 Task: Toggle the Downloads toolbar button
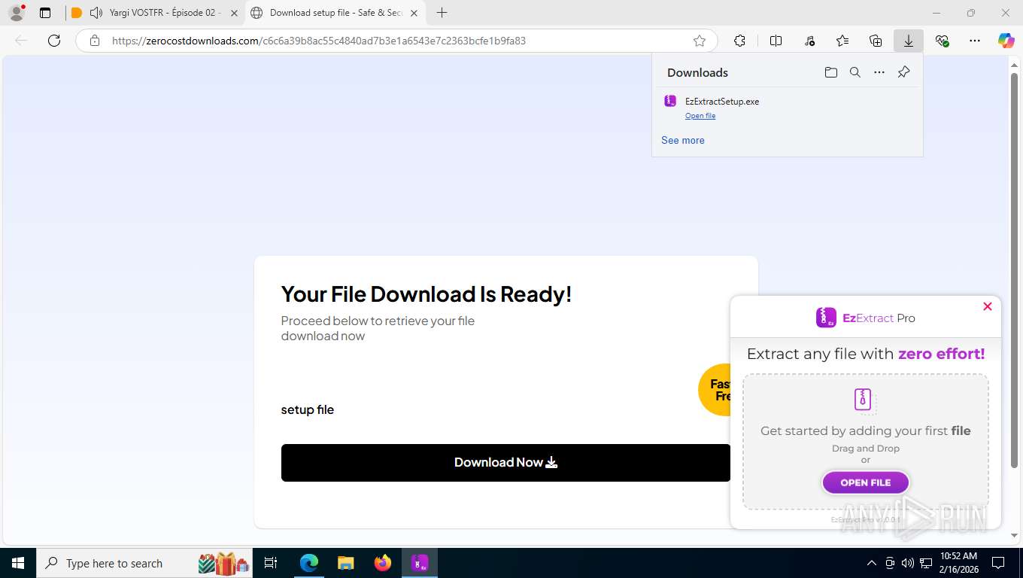point(909,41)
